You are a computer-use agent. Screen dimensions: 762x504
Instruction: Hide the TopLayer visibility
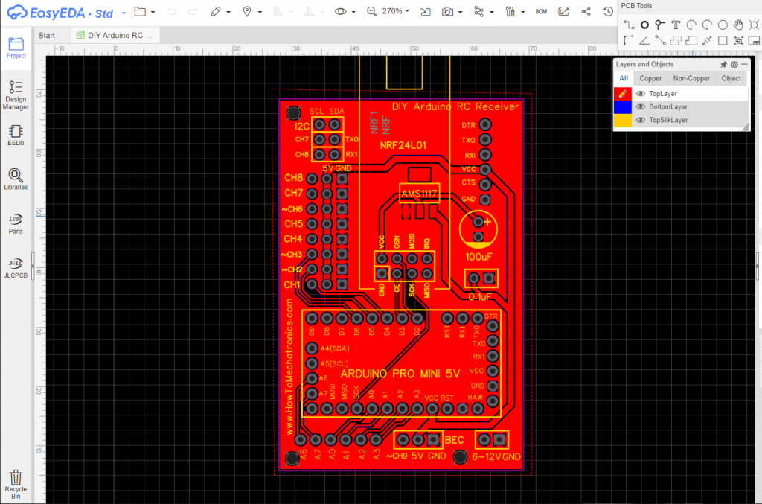click(x=641, y=93)
